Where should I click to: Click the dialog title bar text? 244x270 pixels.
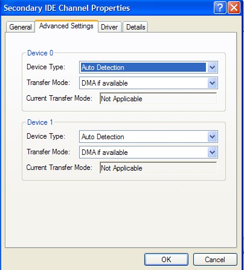click(x=67, y=8)
